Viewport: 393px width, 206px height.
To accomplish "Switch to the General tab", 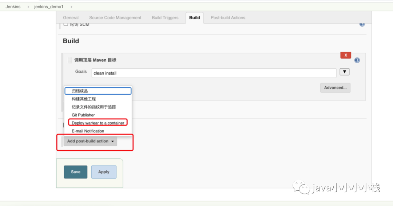I will [71, 17].
